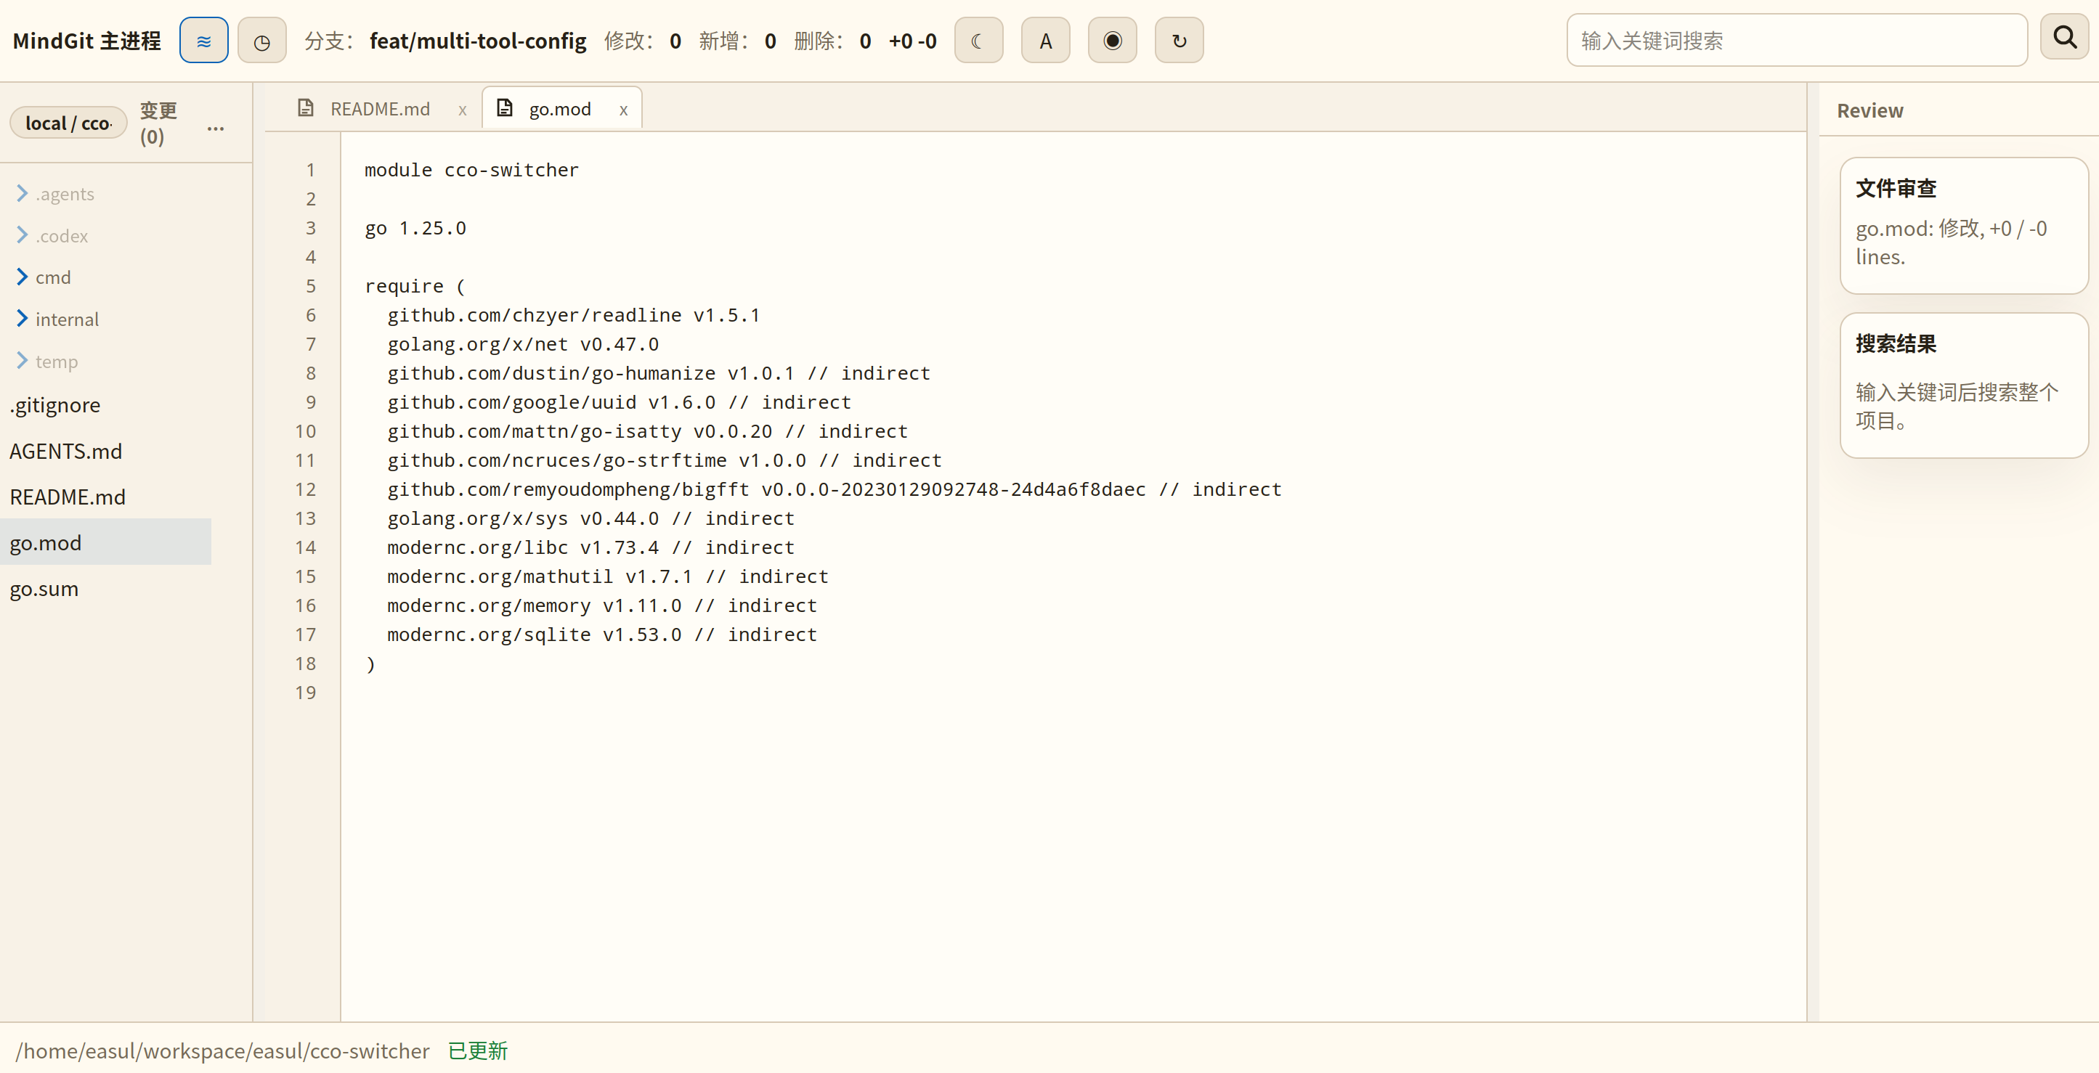This screenshot has width=2099, height=1073.
Task: Click the font size 'A' button
Action: 1045,41
